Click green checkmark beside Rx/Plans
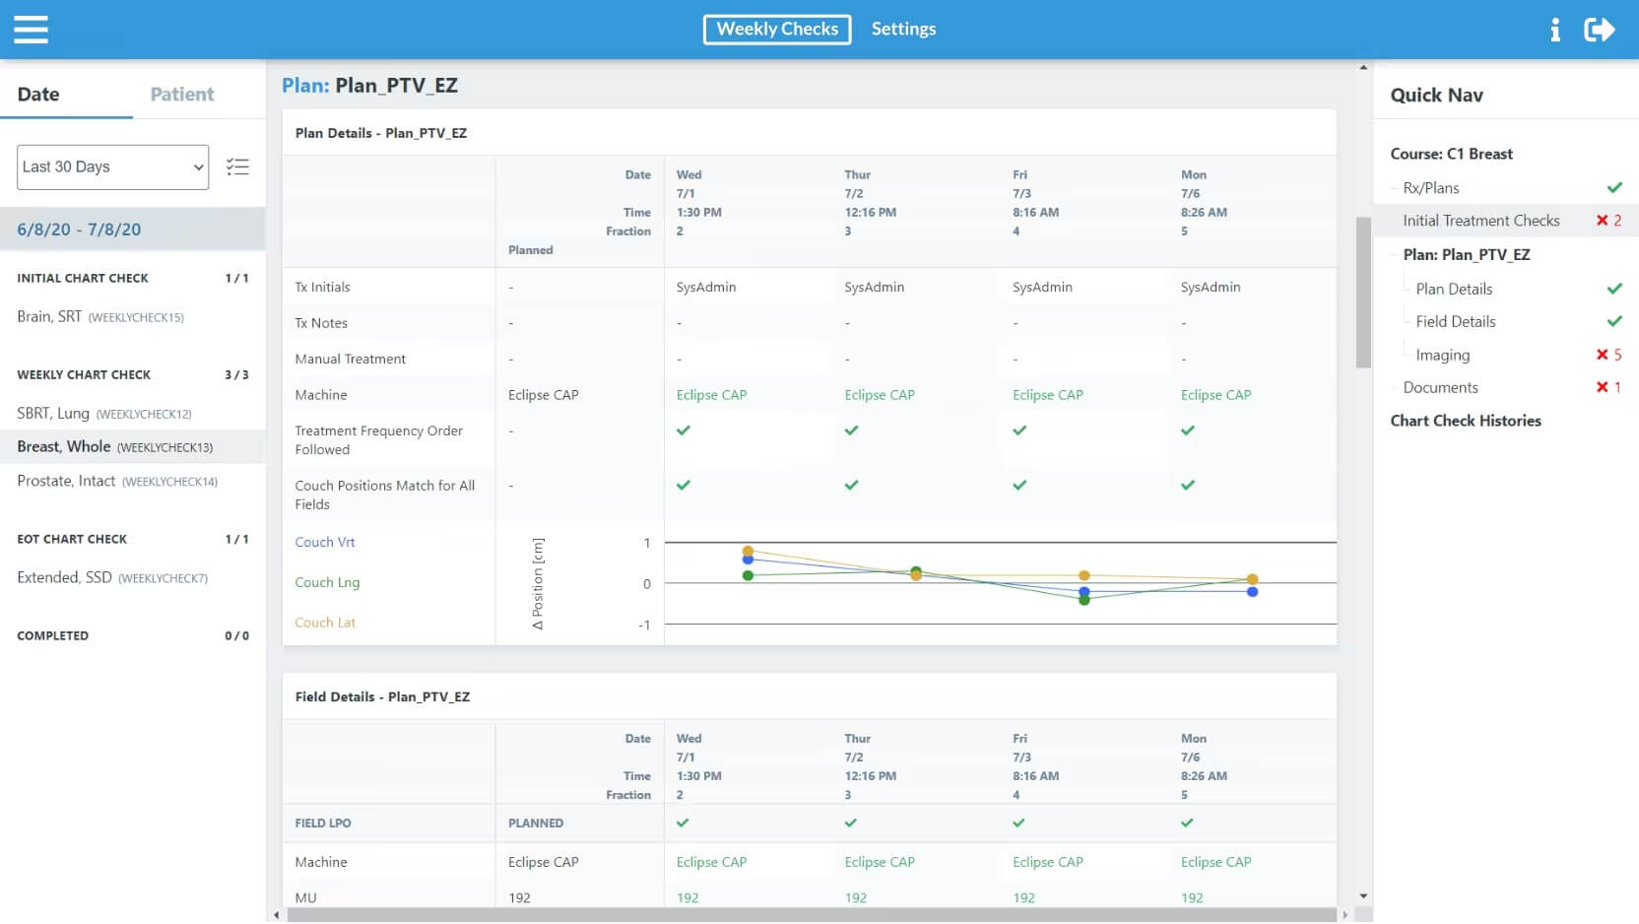 (x=1614, y=187)
